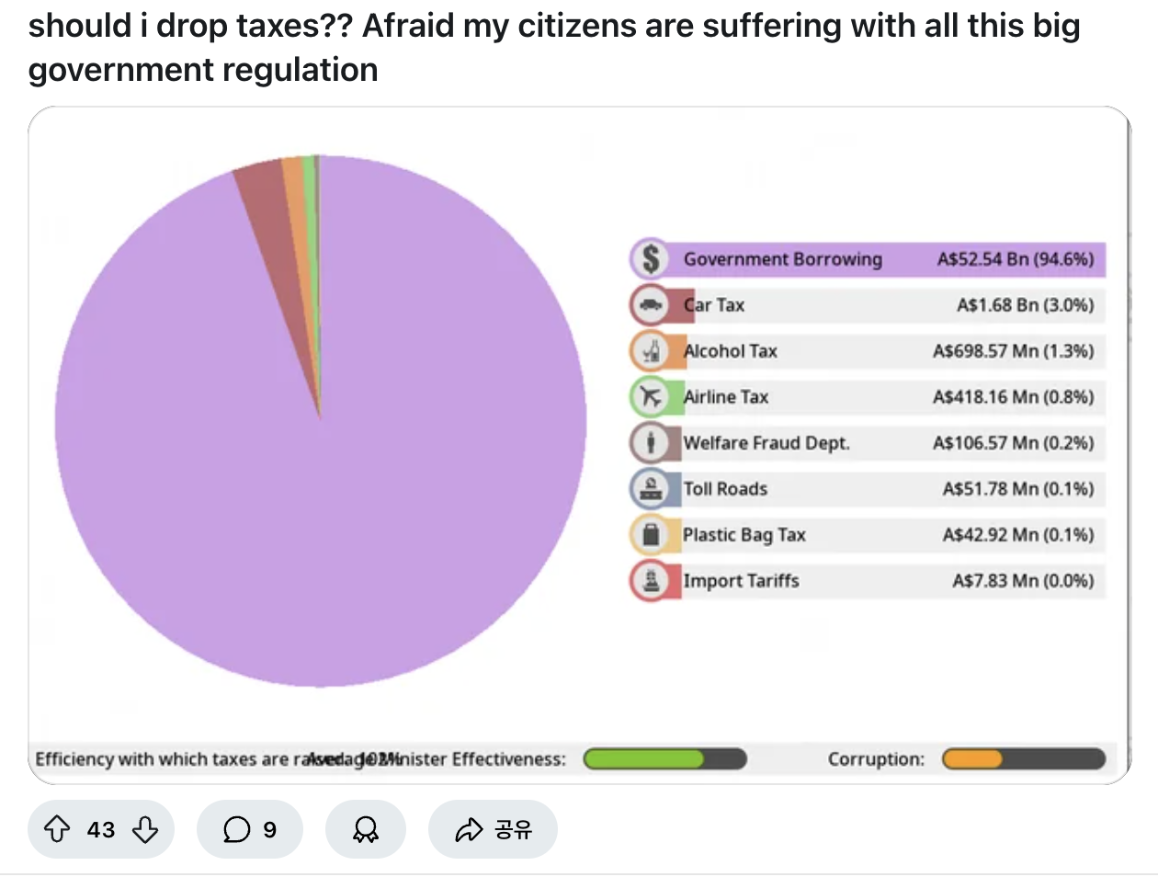Give an award to the post
1158x877 pixels.
tap(366, 830)
